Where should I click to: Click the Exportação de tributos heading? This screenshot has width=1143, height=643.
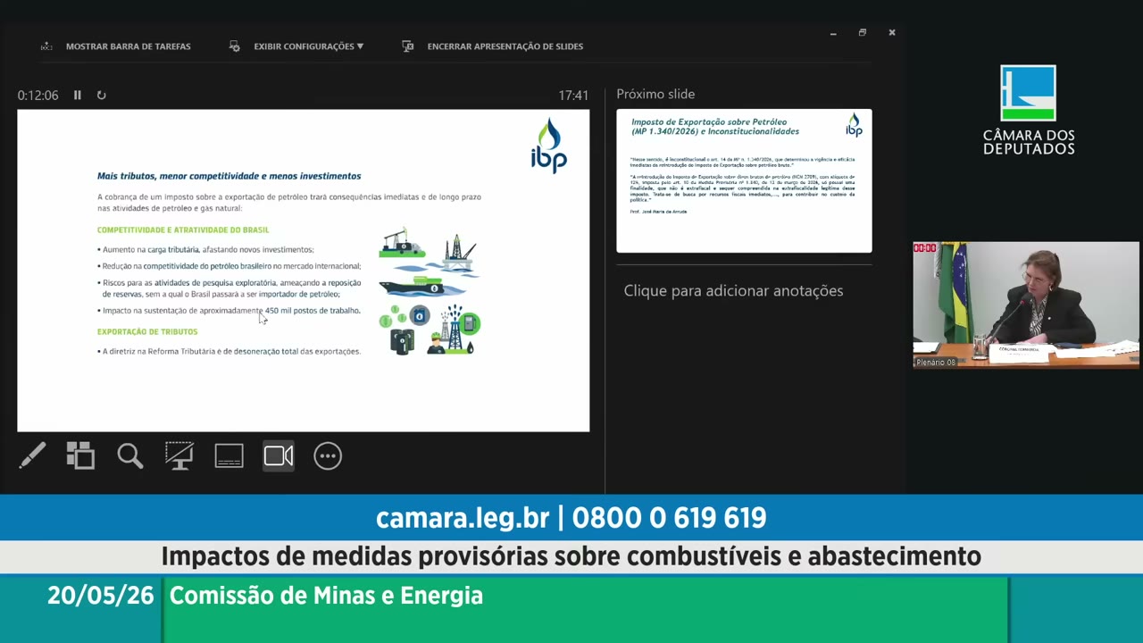click(x=147, y=331)
